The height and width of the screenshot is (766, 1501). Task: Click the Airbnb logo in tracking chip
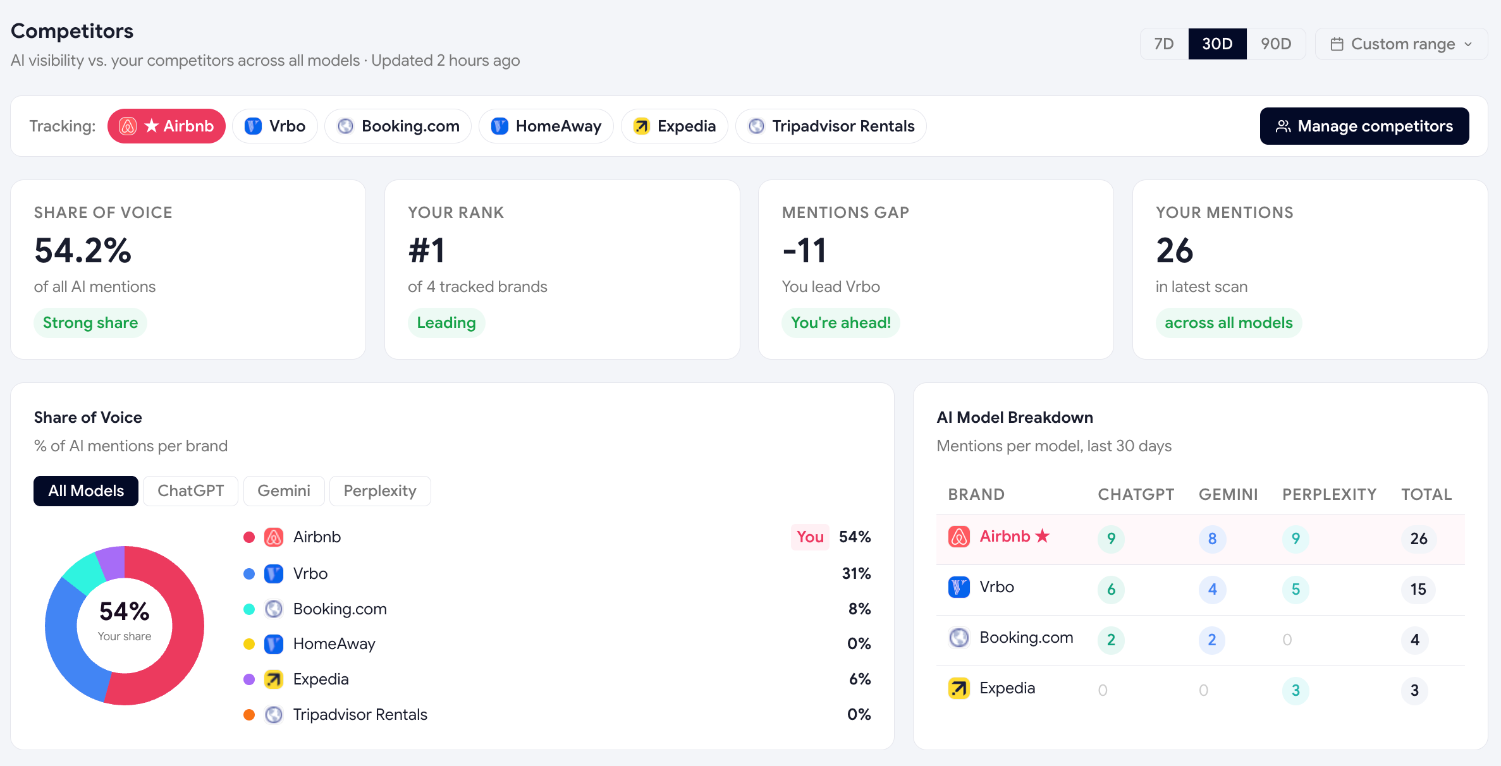(128, 126)
